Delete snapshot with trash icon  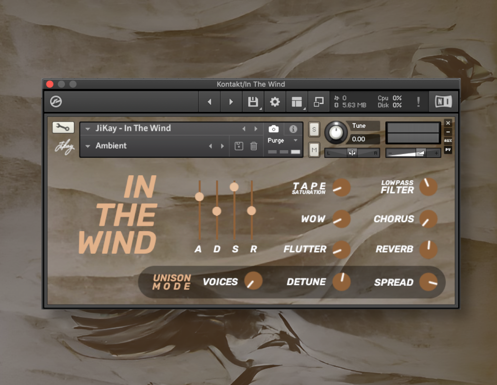pos(253,146)
